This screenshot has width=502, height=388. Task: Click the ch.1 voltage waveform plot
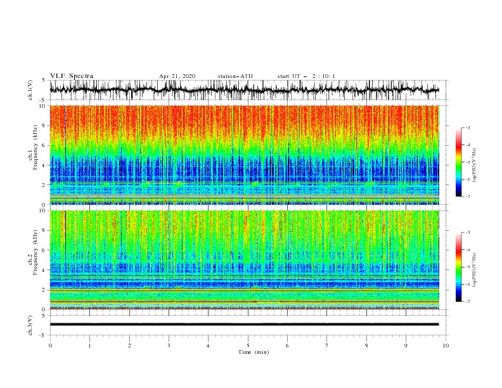pyautogui.click(x=248, y=90)
